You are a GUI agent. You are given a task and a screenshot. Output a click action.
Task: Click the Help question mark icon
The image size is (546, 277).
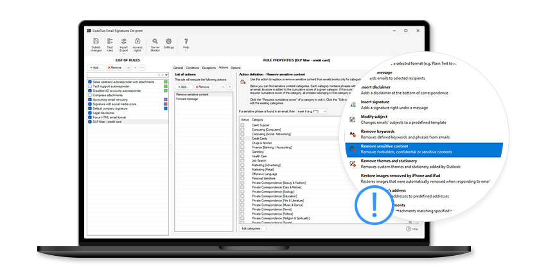(x=186, y=42)
